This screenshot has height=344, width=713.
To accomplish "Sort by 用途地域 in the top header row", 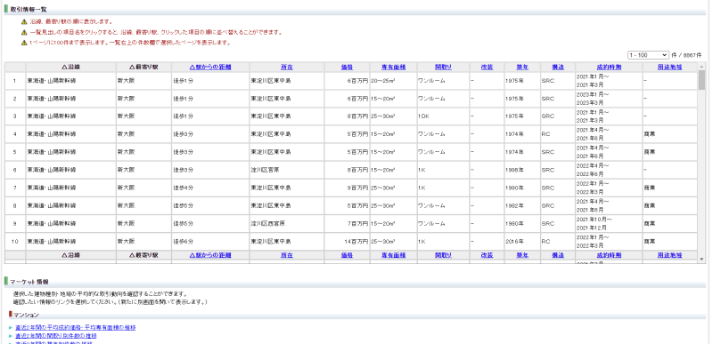I will coord(670,67).
